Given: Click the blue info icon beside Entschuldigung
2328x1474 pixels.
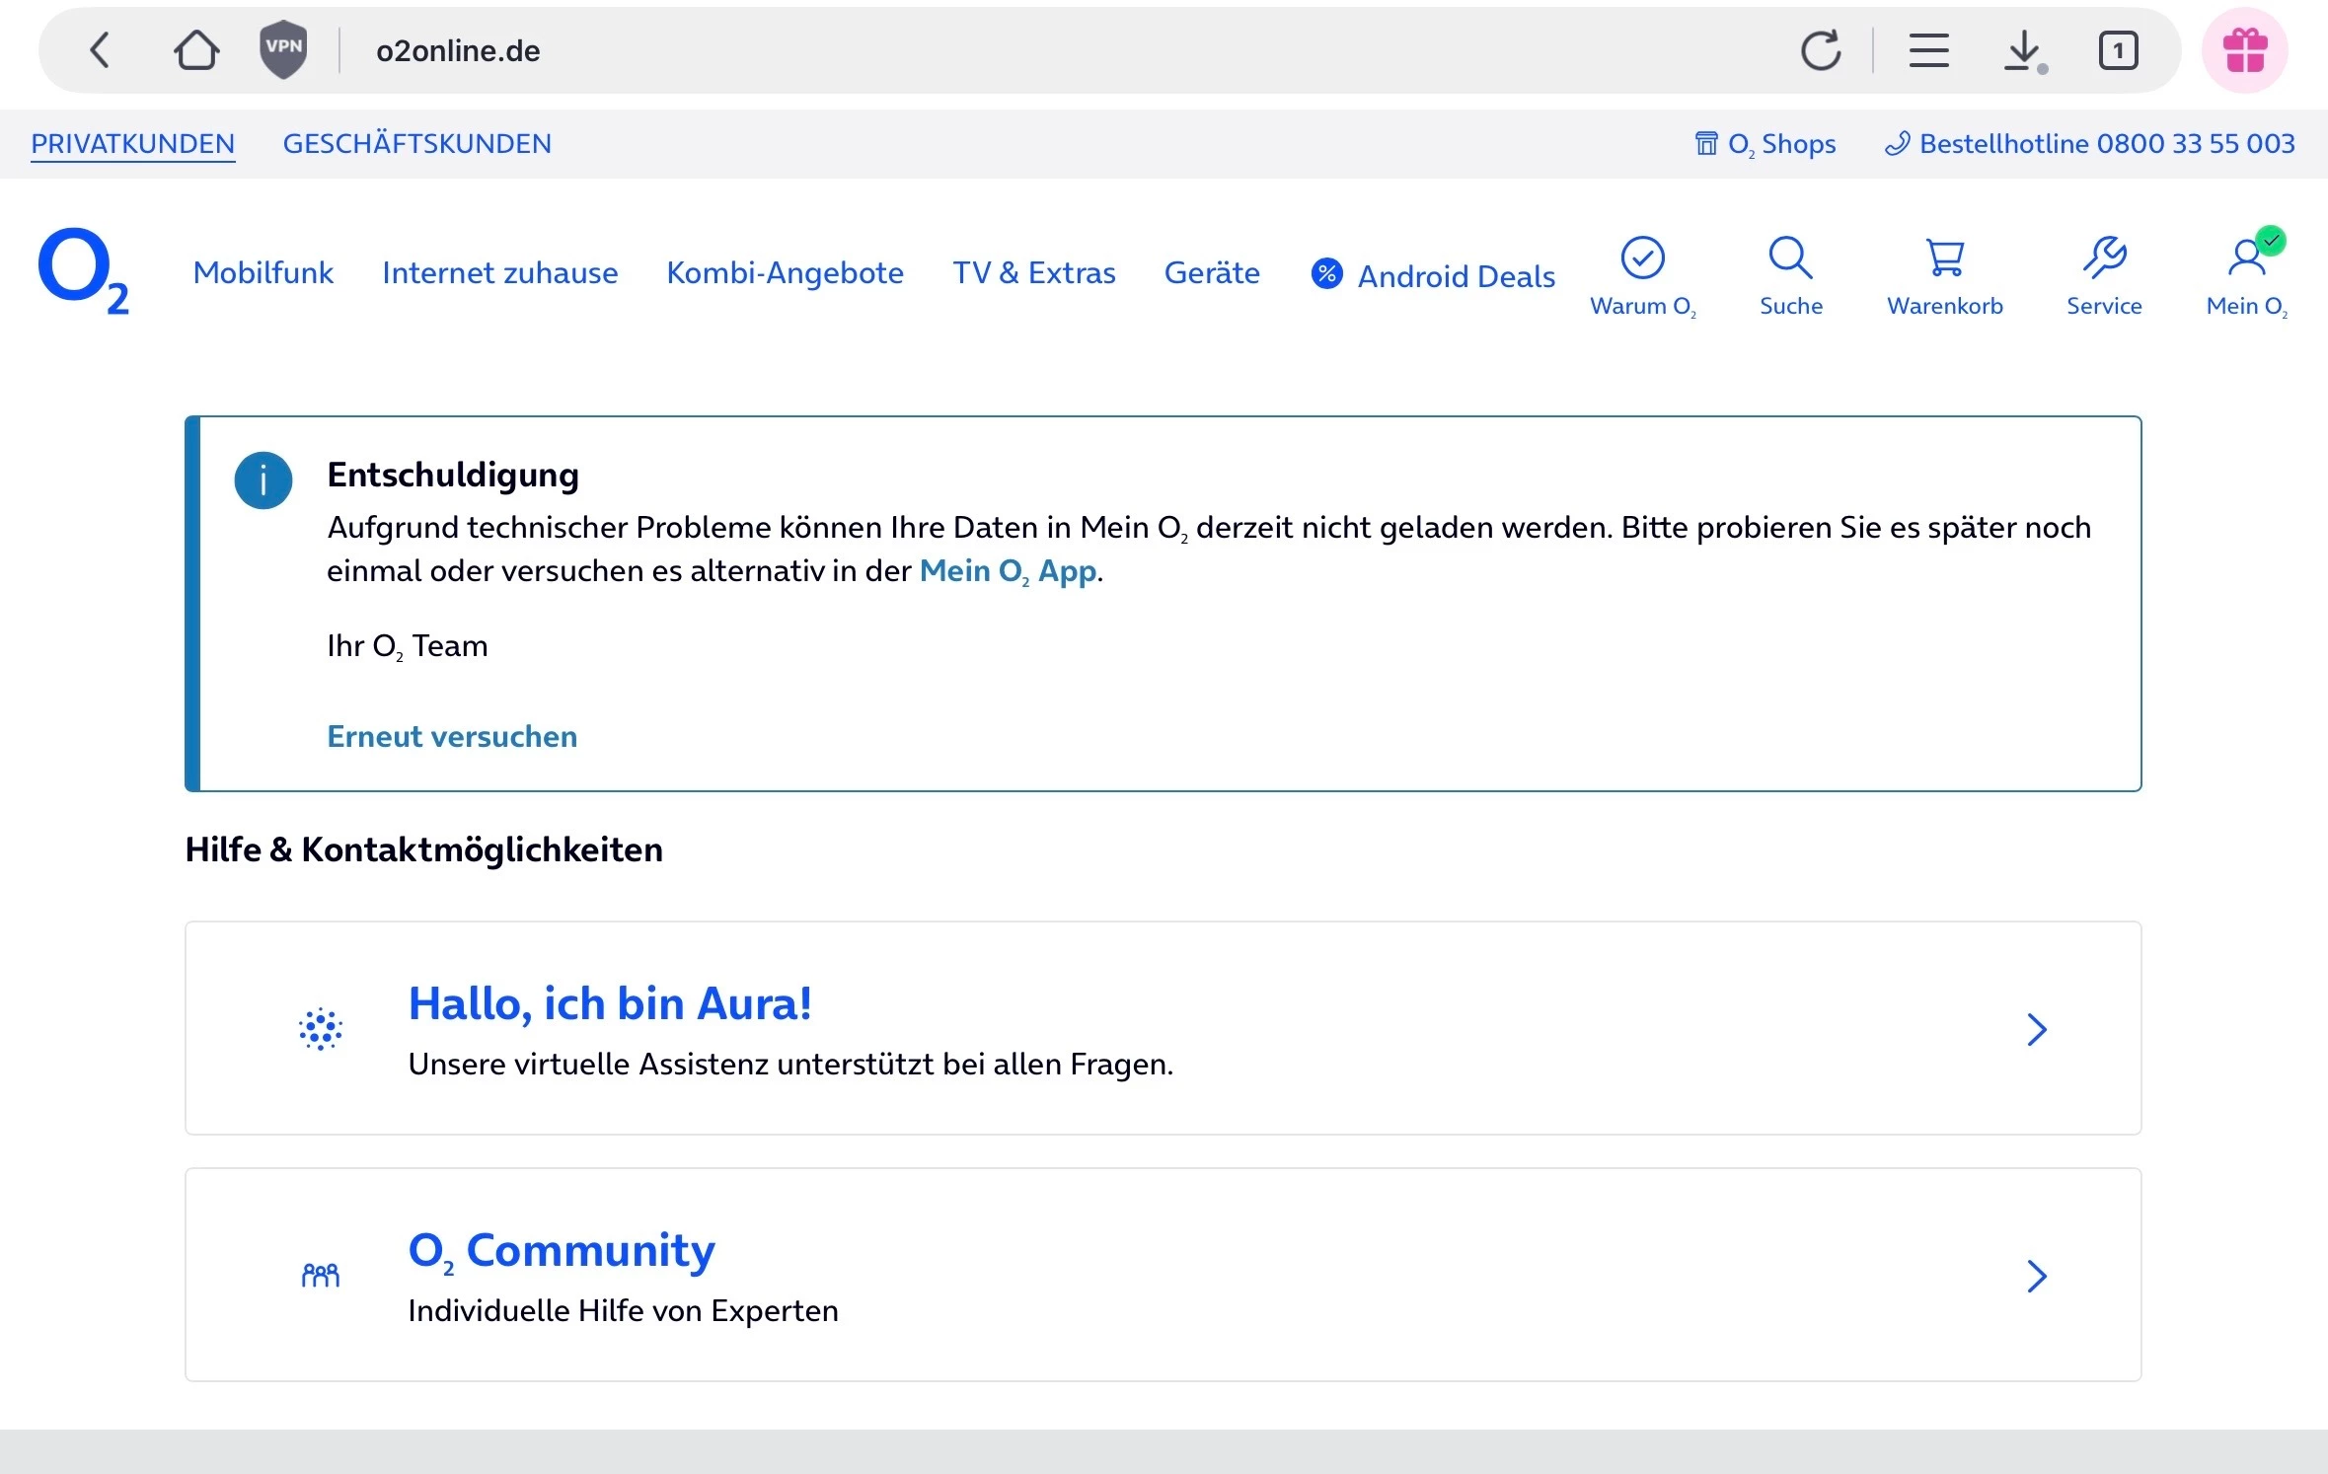Looking at the screenshot, I should pyautogui.click(x=263, y=480).
